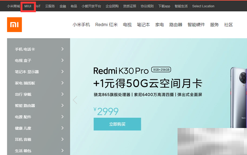Open 智能硬件 navigation menu
This screenshot has height=155, width=247.
point(196,25)
